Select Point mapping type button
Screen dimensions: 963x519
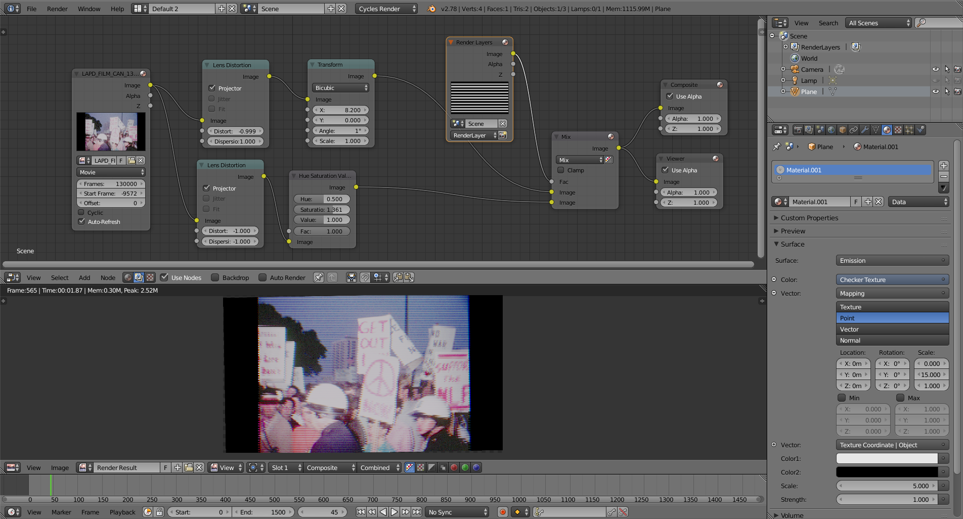tap(892, 318)
